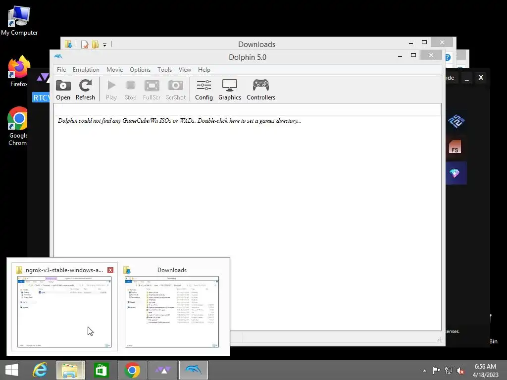Image resolution: width=507 pixels, height=380 pixels.
Task: Open the Movie menu
Action: coord(114,70)
